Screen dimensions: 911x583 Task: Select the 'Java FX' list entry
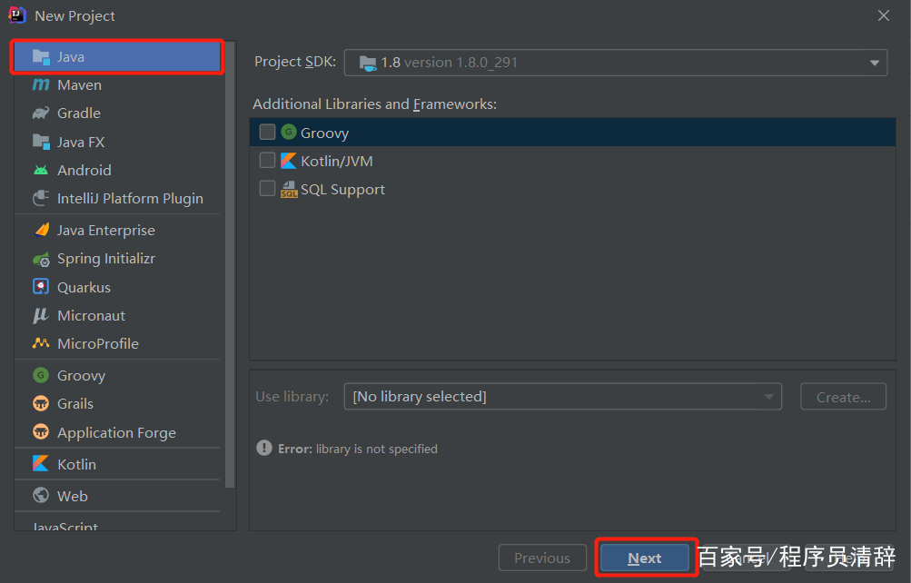(x=117, y=142)
